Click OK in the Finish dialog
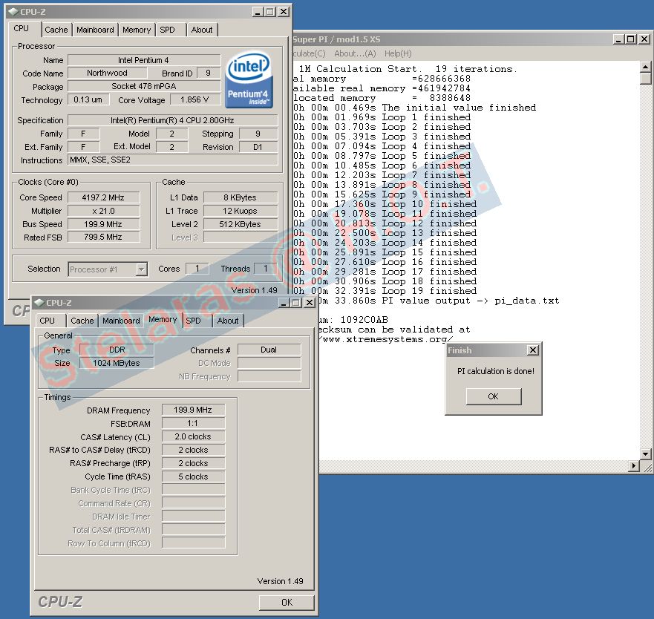This screenshot has height=619, width=654. point(494,396)
